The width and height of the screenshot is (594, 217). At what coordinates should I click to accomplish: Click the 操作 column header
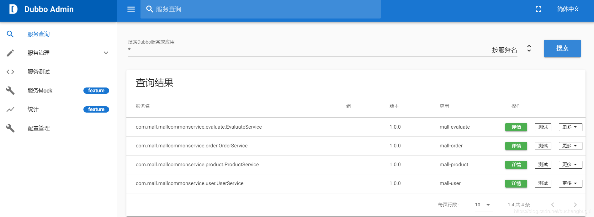coord(516,106)
